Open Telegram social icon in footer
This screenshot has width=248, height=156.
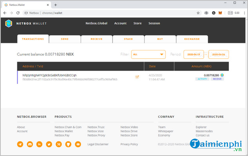click(x=20, y=144)
